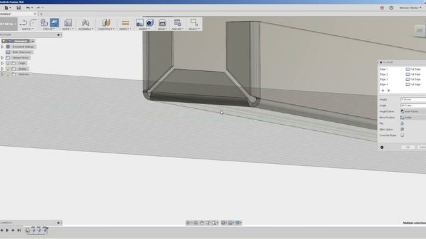Click the timeline Play button
This screenshot has width=426, height=239.
point(7,230)
